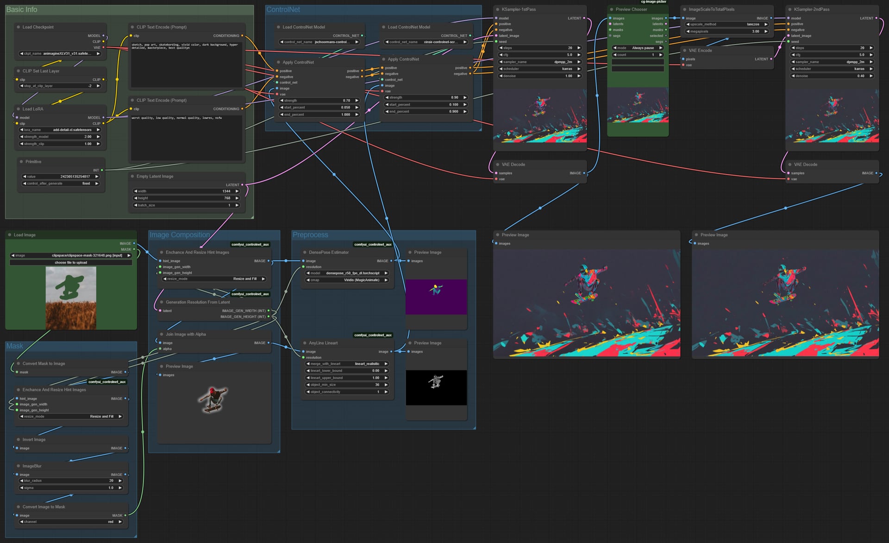Select the ControlNet group title
This screenshot has width=889, height=543.
pyautogui.click(x=283, y=9)
